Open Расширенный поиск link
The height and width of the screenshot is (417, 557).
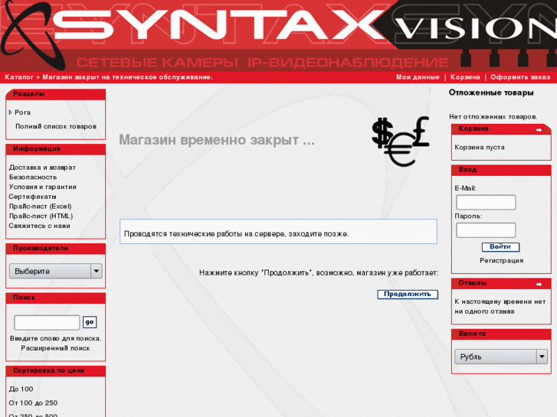coord(55,348)
